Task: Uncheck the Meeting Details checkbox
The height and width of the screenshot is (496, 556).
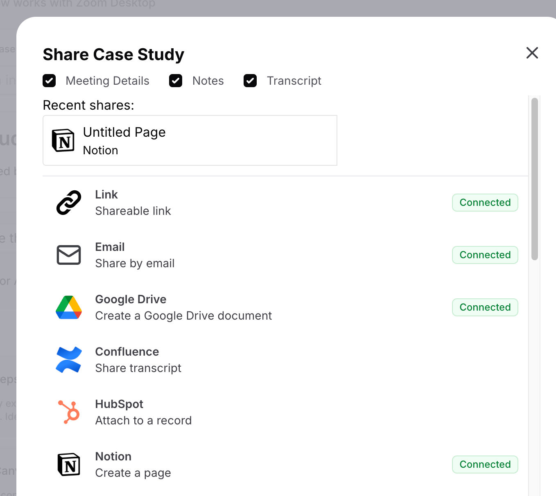Action: [49, 81]
